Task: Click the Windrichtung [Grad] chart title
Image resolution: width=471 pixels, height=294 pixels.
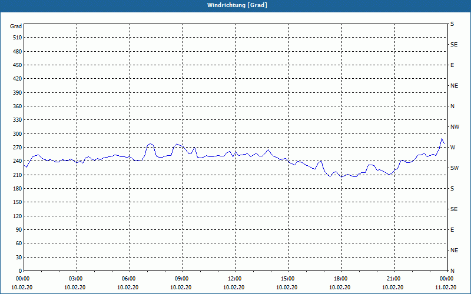Action: coord(237,5)
